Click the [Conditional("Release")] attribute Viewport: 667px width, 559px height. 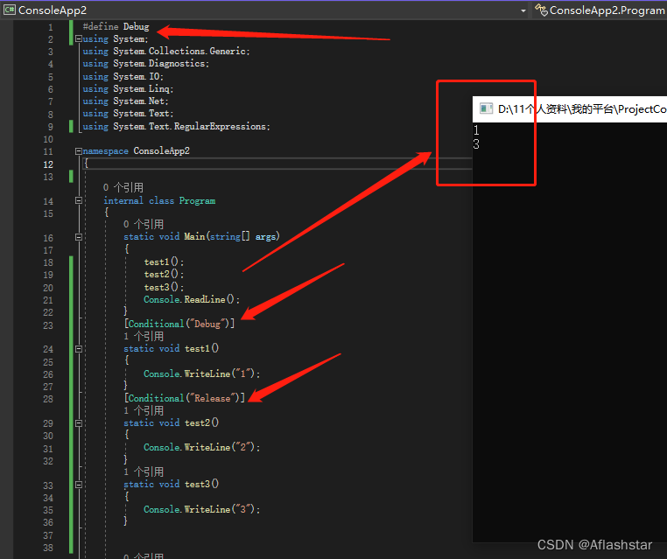(x=185, y=398)
